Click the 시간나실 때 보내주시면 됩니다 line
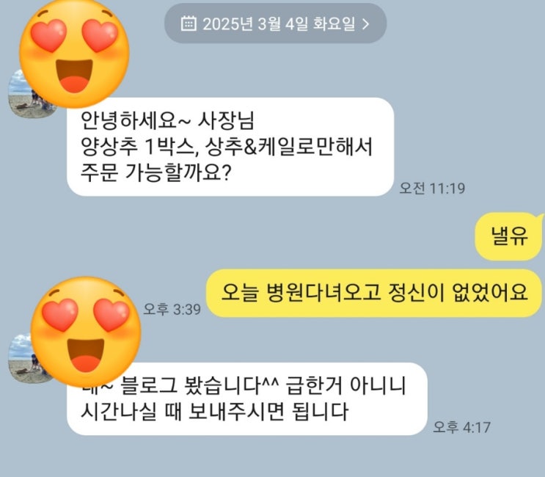Viewport: 545px width, 477px height. [214, 412]
